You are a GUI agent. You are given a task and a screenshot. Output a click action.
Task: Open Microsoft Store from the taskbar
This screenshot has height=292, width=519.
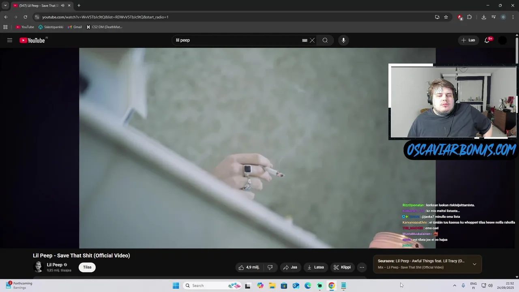tap(284, 286)
